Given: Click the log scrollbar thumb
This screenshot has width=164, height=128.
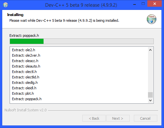Looking at the screenshot, I should click(150, 95).
